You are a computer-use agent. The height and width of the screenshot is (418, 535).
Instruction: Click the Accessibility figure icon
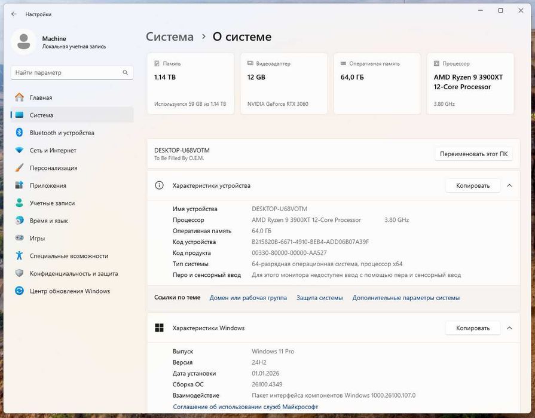pyautogui.click(x=20, y=255)
